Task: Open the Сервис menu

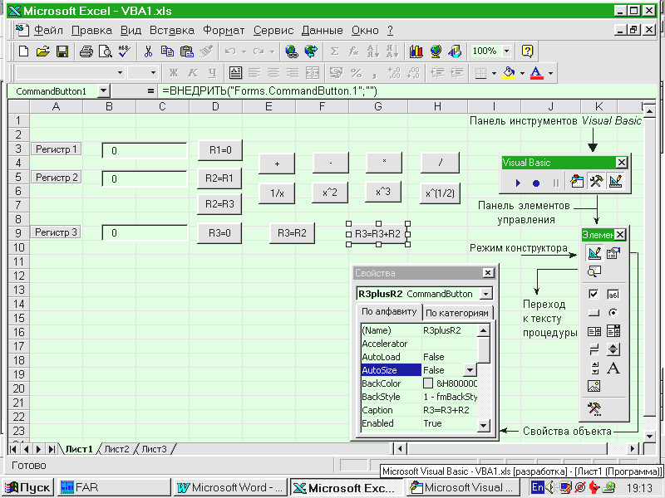Action: click(273, 30)
